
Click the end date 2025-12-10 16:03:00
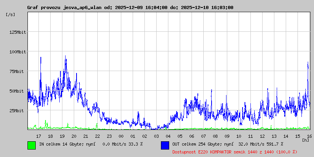point(207,7)
